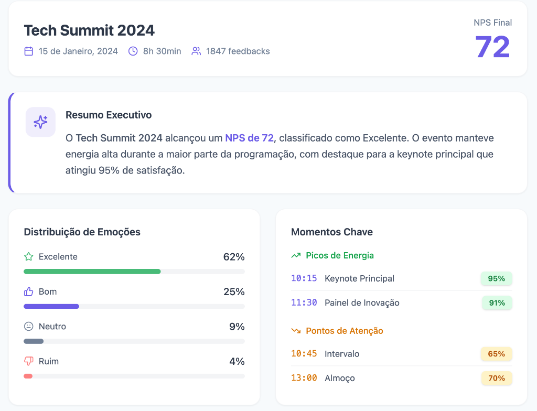
Task: Click the 62% value for Excelente
Action: pos(234,257)
